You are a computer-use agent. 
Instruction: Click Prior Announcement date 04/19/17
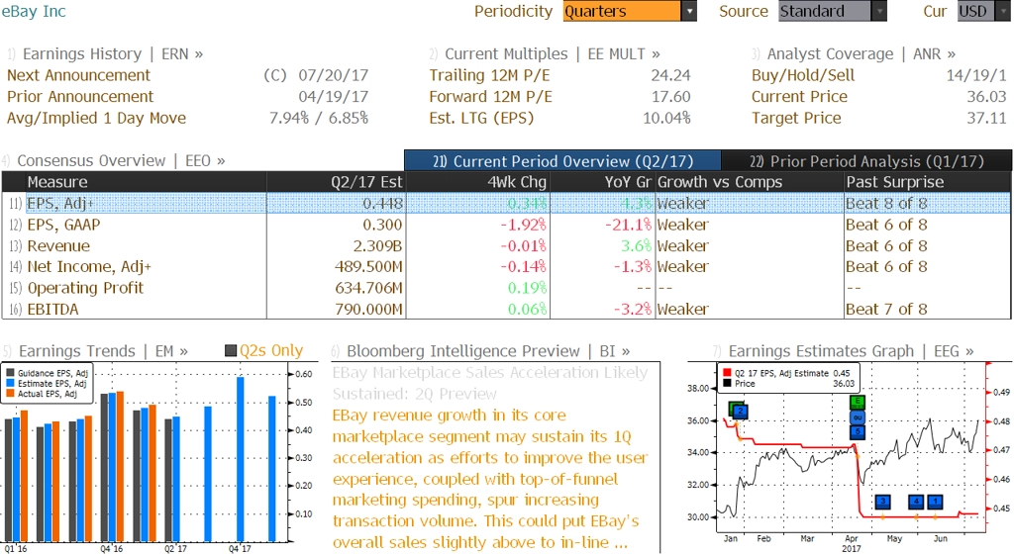point(333,97)
